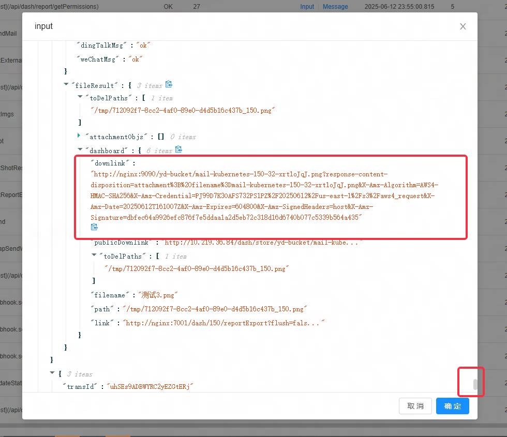Collapse the 3 items object with transId
The width and height of the screenshot is (507, 437).
click(x=52, y=373)
